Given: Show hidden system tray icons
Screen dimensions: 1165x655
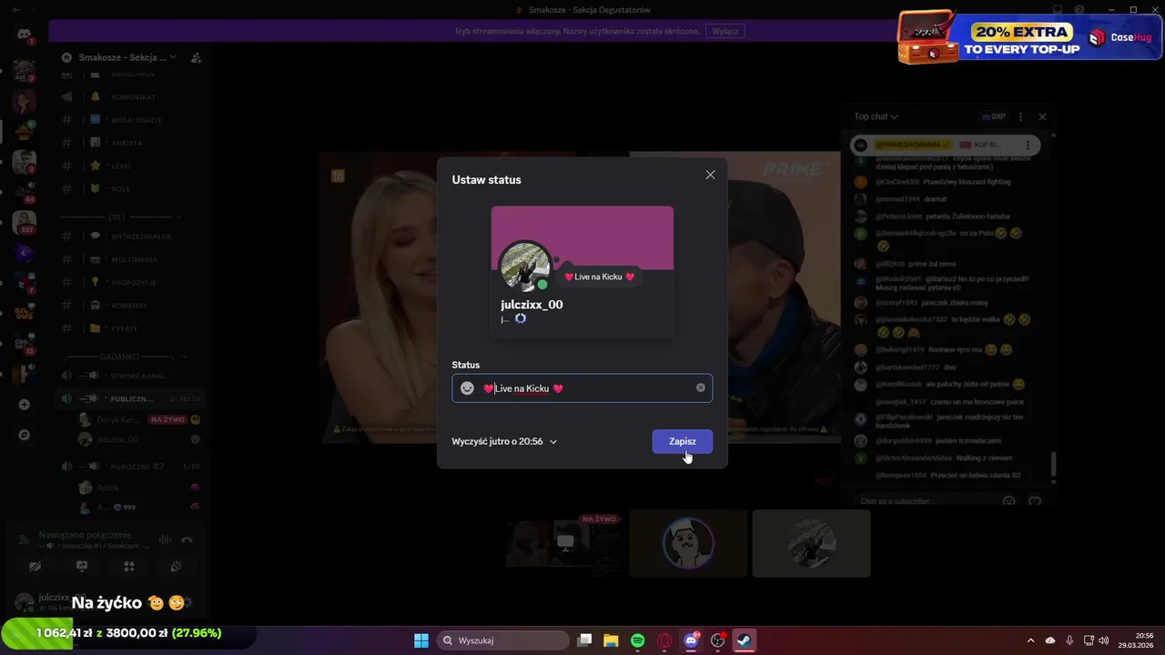Looking at the screenshot, I should click(x=1030, y=640).
